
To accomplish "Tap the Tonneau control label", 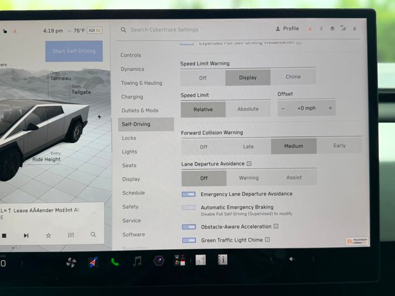I will click(60, 78).
